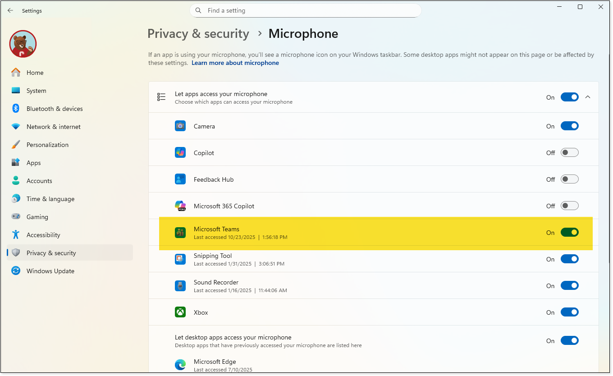
Task: Select Accessibility from the sidebar
Action: pos(43,235)
